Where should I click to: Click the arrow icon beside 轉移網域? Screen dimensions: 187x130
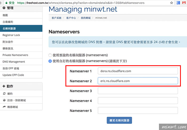click(x=4, y=107)
